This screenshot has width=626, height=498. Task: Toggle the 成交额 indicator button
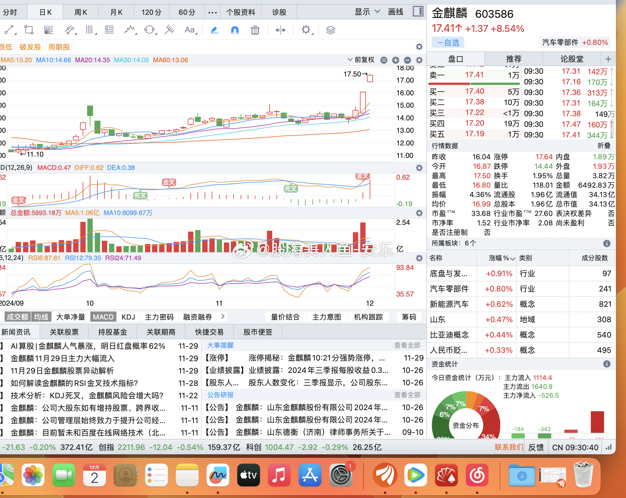pyautogui.click(x=17, y=317)
